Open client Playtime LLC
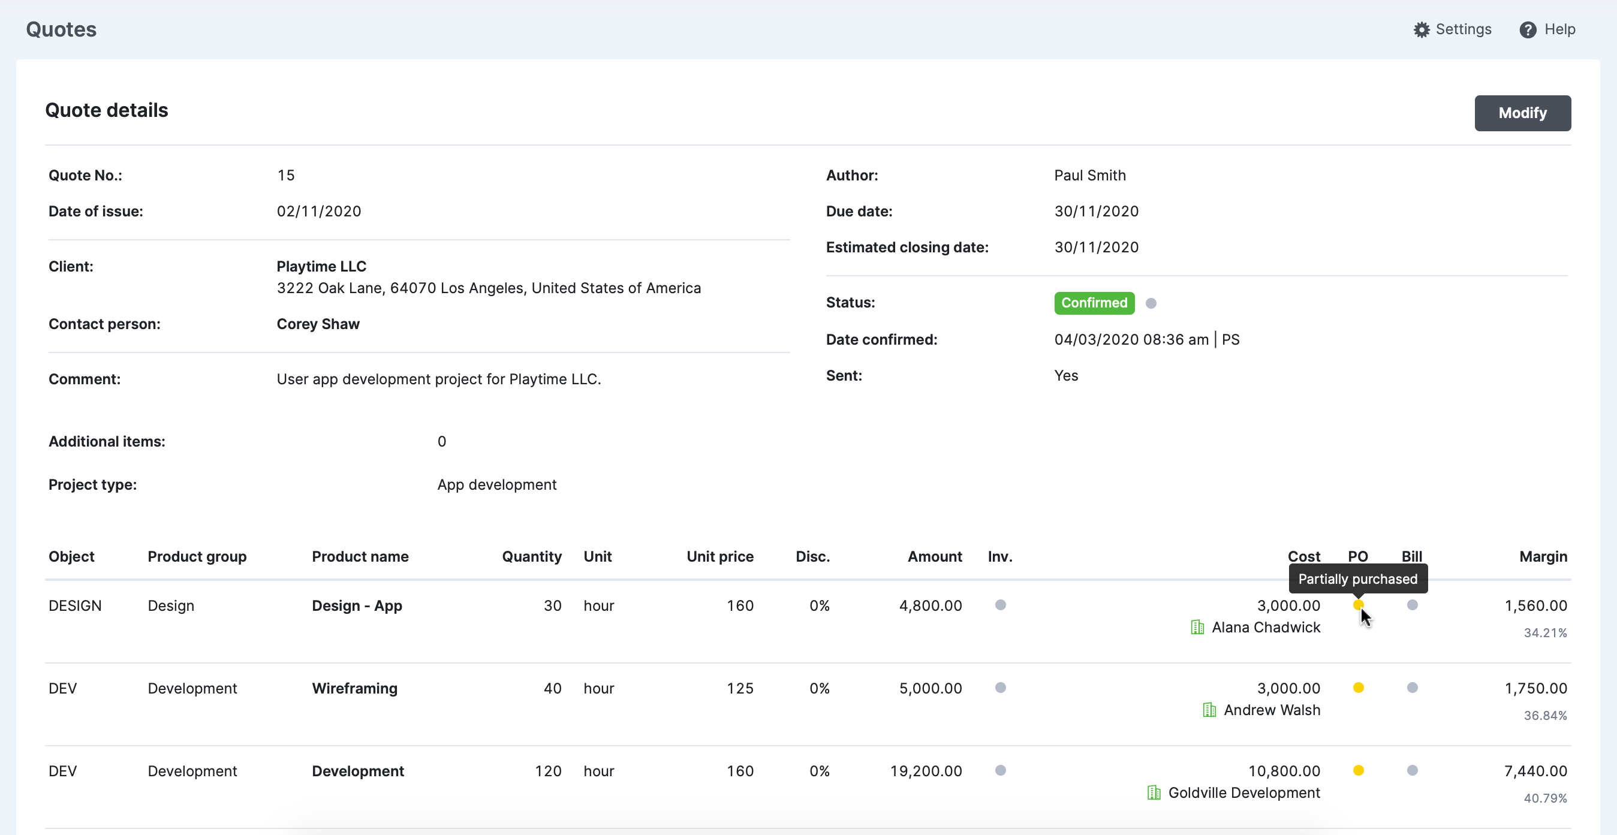 321,267
